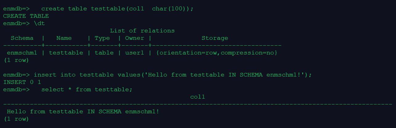Select the Type column header

pos(102,38)
